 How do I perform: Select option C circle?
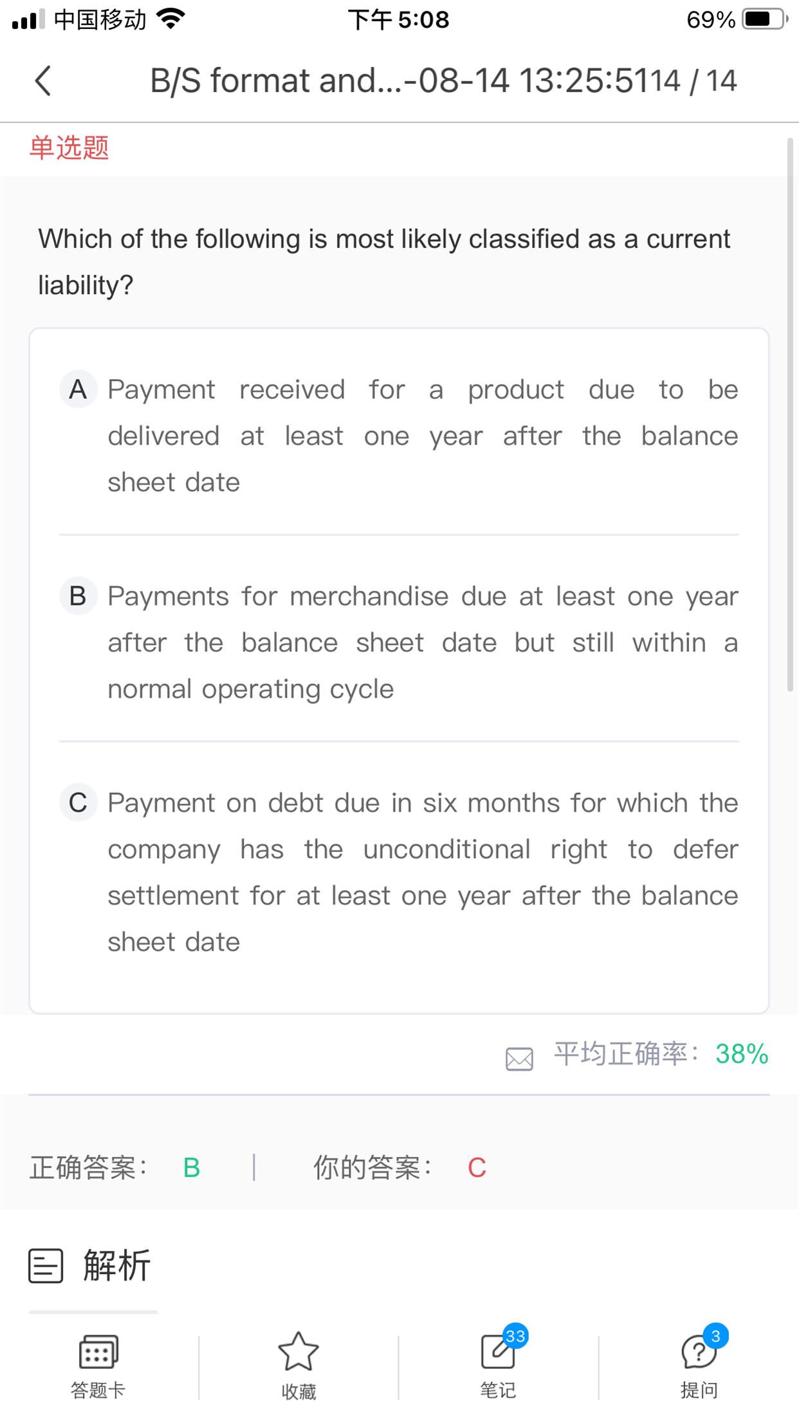pyautogui.click(x=78, y=803)
